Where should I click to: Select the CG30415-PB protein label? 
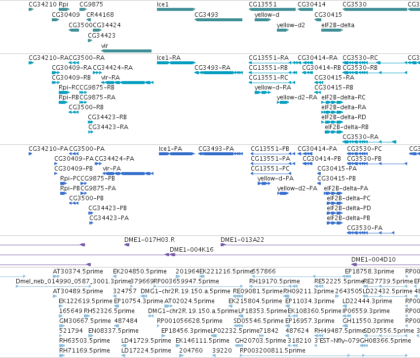pos(337,179)
